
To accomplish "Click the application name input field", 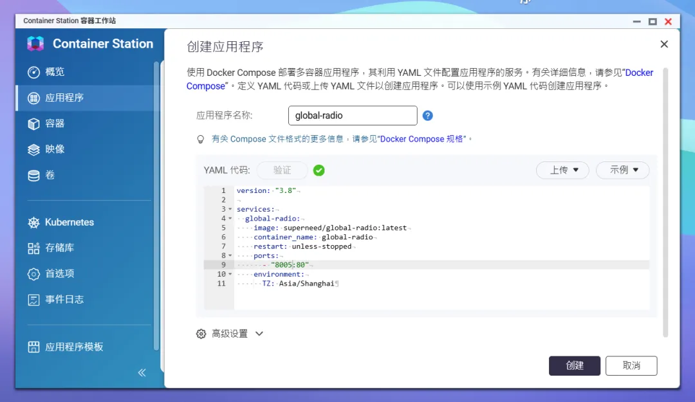I will [353, 115].
